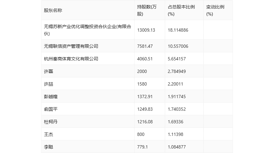Select shareholder 无锡苏新产业优化调整投资合伙企业
274x153 pixels.
88,30
